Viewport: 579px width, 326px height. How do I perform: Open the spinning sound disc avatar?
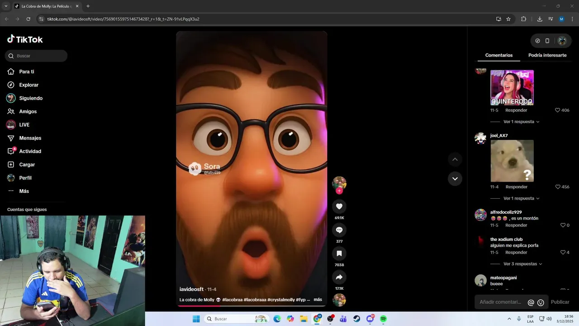(x=339, y=300)
